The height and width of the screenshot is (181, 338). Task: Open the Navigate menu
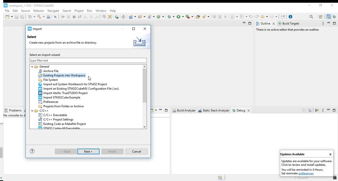(x=53, y=11)
